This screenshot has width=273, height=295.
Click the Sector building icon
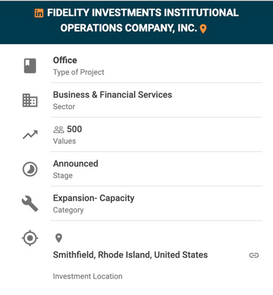[x=30, y=100]
